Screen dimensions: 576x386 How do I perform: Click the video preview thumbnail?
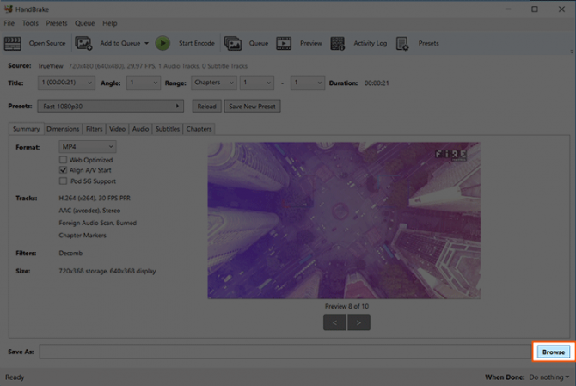[344, 220]
